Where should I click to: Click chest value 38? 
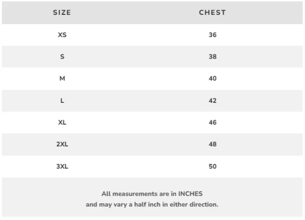212,57
